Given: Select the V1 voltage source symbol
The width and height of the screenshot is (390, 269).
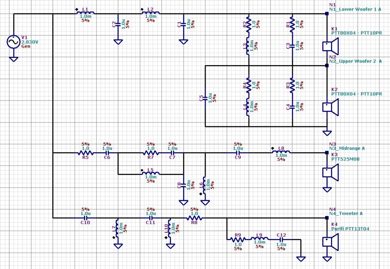Looking at the screenshot, I should tap(13, 42).
